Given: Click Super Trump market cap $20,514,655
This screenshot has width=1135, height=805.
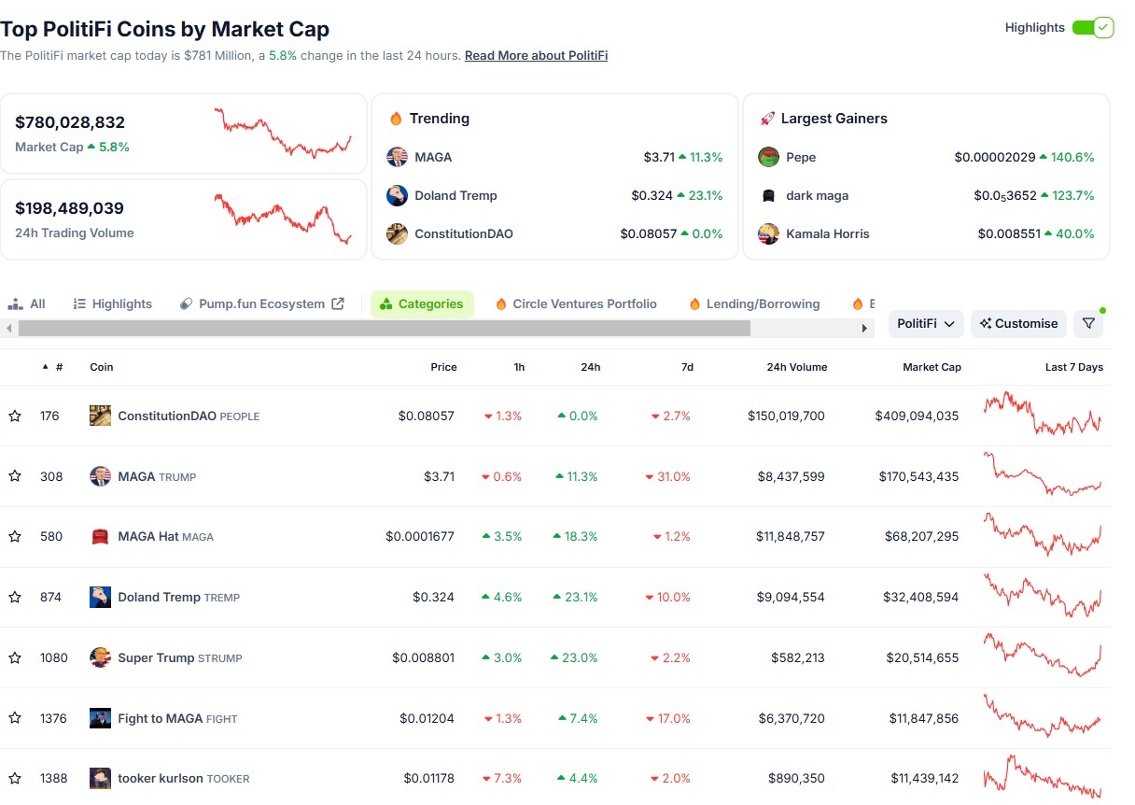Looking at the screenshot, I should pyautogui.click(x=918, y=657).
